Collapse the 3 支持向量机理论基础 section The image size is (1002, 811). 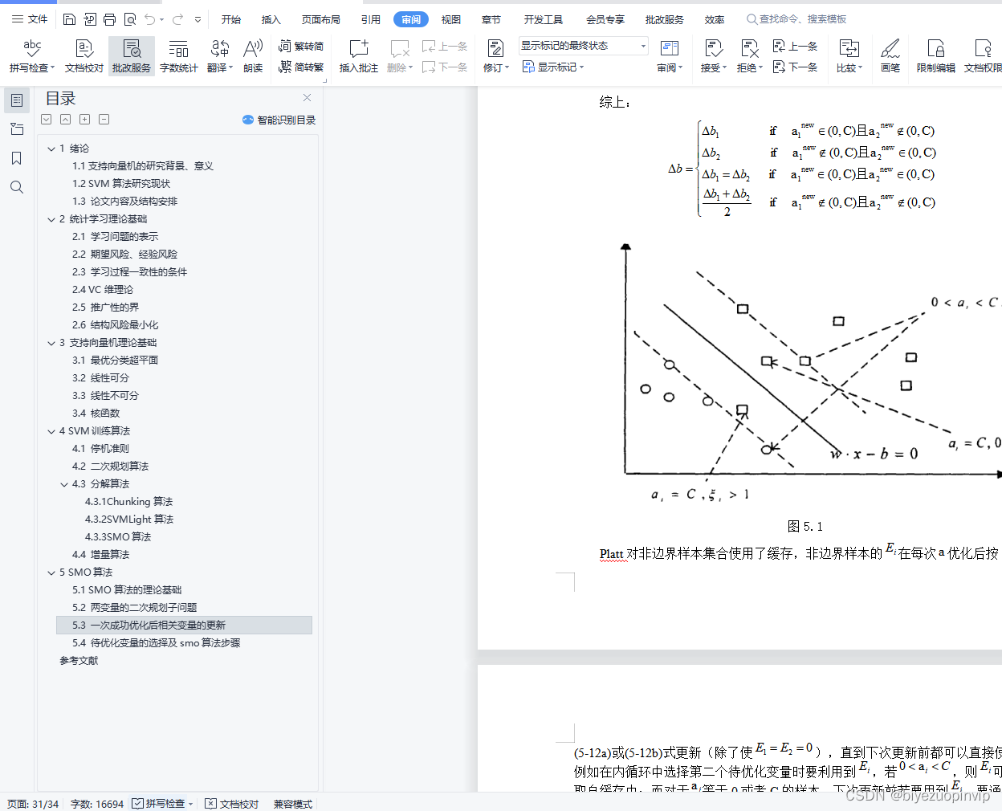pyautogui.click(x=51, y=343)
